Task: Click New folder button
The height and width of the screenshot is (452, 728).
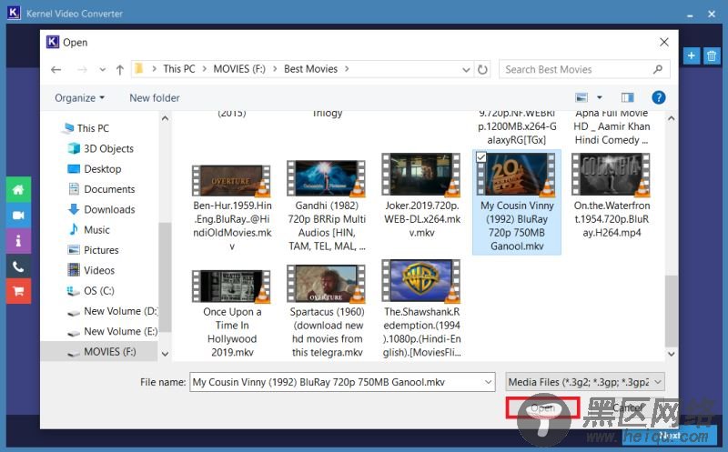Action: tap(154, 98)
